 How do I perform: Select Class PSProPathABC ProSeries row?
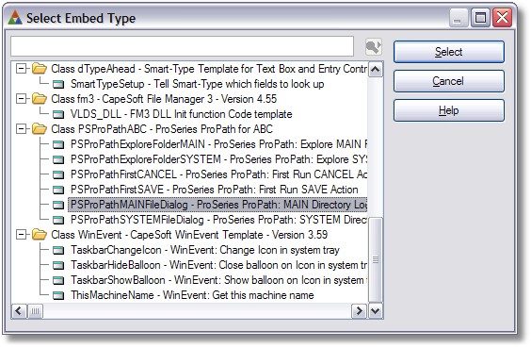162,129
